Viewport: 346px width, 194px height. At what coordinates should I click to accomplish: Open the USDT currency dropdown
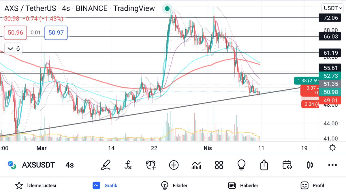tap(332, 8)
